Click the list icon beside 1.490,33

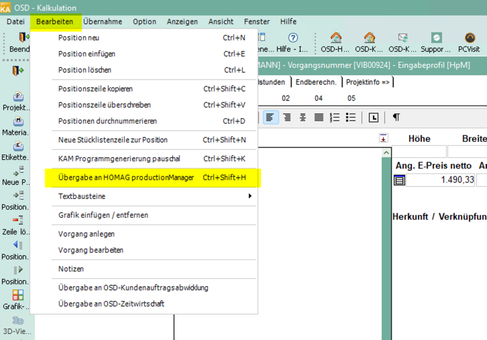(400, 180)
